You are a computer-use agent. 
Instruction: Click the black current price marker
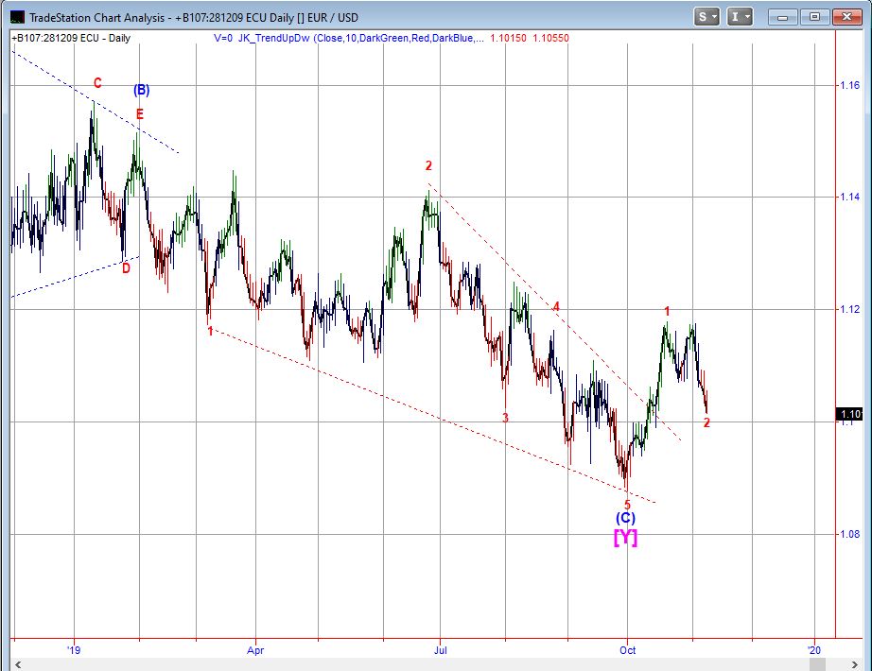tap(849, 414)
